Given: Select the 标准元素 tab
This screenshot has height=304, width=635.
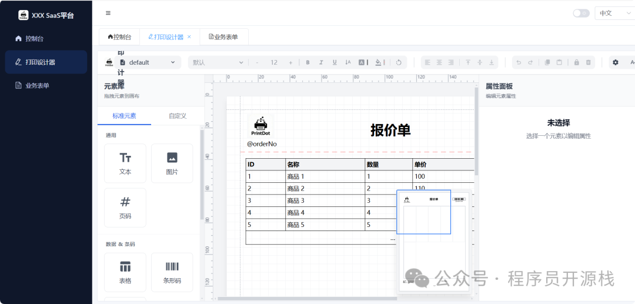Looking at the screenshot, I should point(124,116).
